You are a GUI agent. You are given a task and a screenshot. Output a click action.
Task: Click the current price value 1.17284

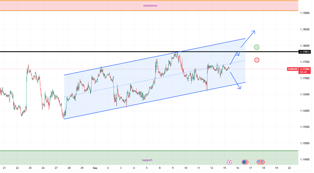pos(305,69)
